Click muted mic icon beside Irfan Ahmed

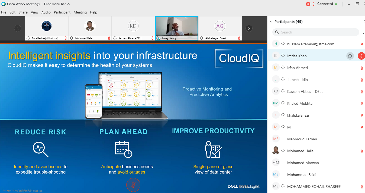[x=362, y=68]
